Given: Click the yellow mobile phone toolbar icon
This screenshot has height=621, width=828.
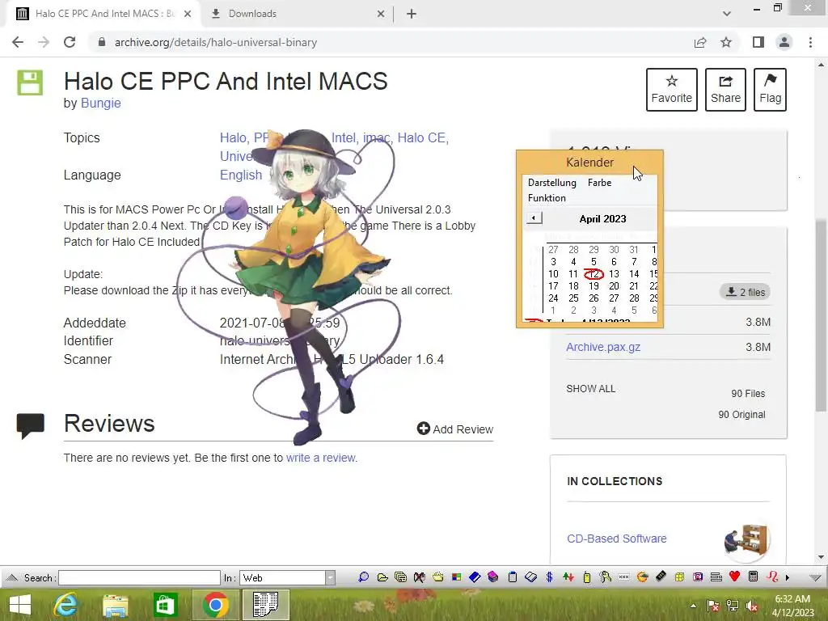Looking at the screenshot, I should pos(587,577).
